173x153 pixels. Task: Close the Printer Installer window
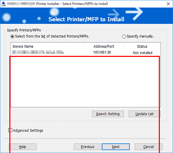pos(168,4)
